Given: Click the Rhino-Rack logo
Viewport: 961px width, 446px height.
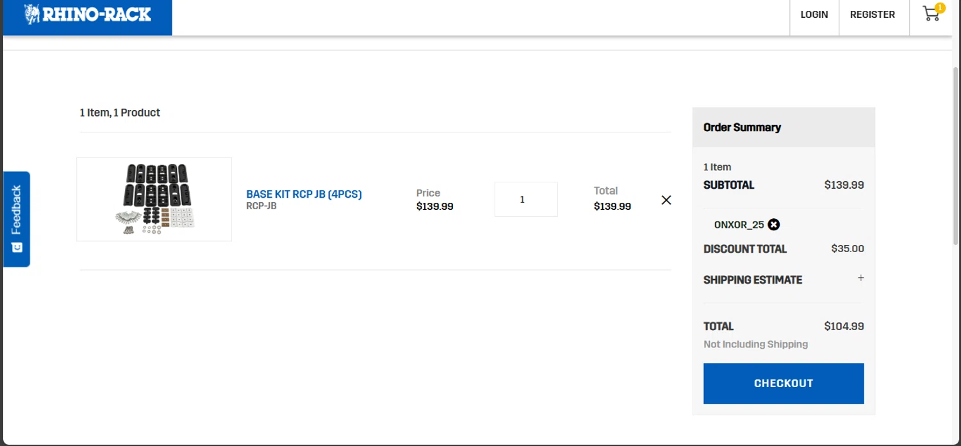Looking at the screenshot, I should click(x=88, y=15).
